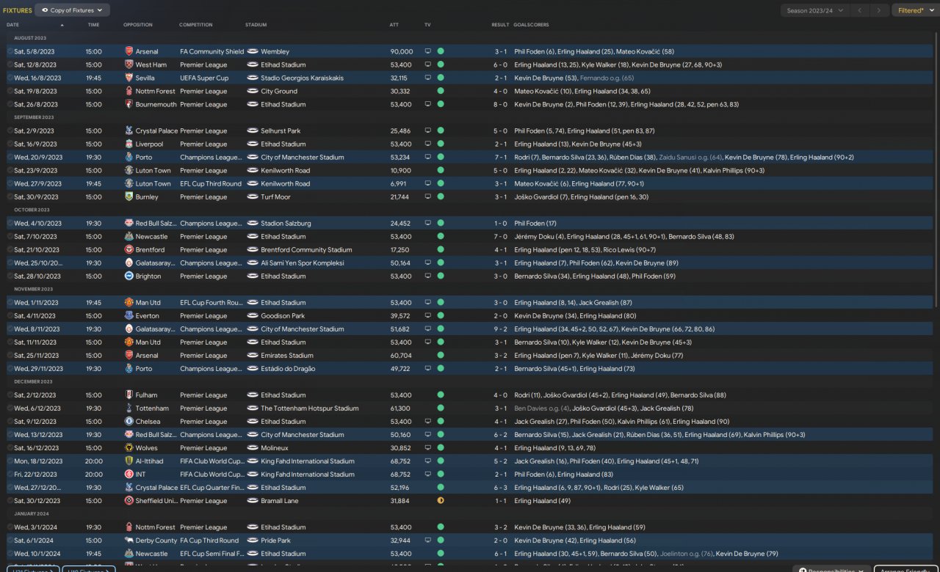The height and width of the screenshot is (572, 940).
Task: Click the Liverpool club badge
Action: pos(129,144)
